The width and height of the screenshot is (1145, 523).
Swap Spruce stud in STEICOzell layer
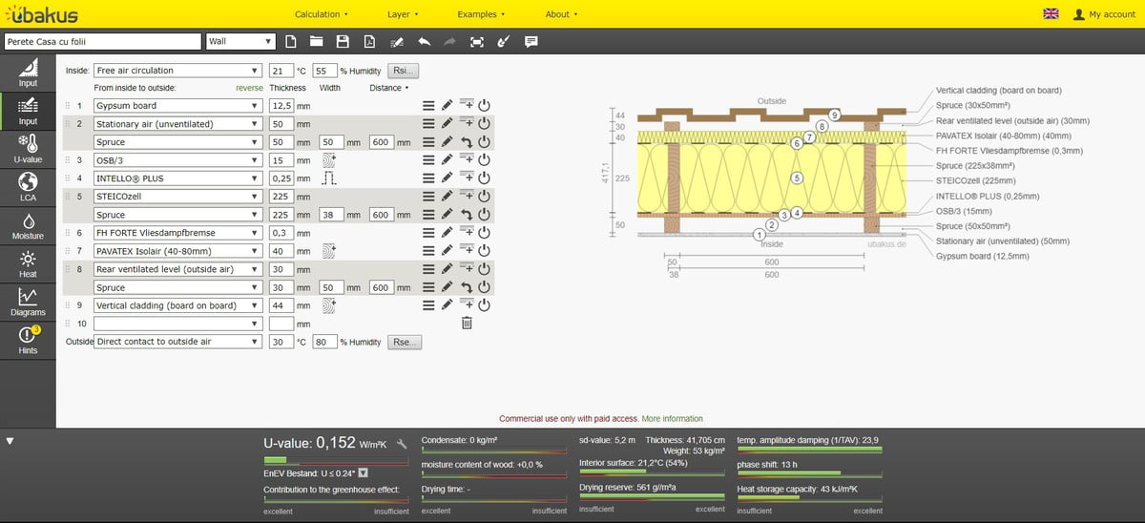466,215
